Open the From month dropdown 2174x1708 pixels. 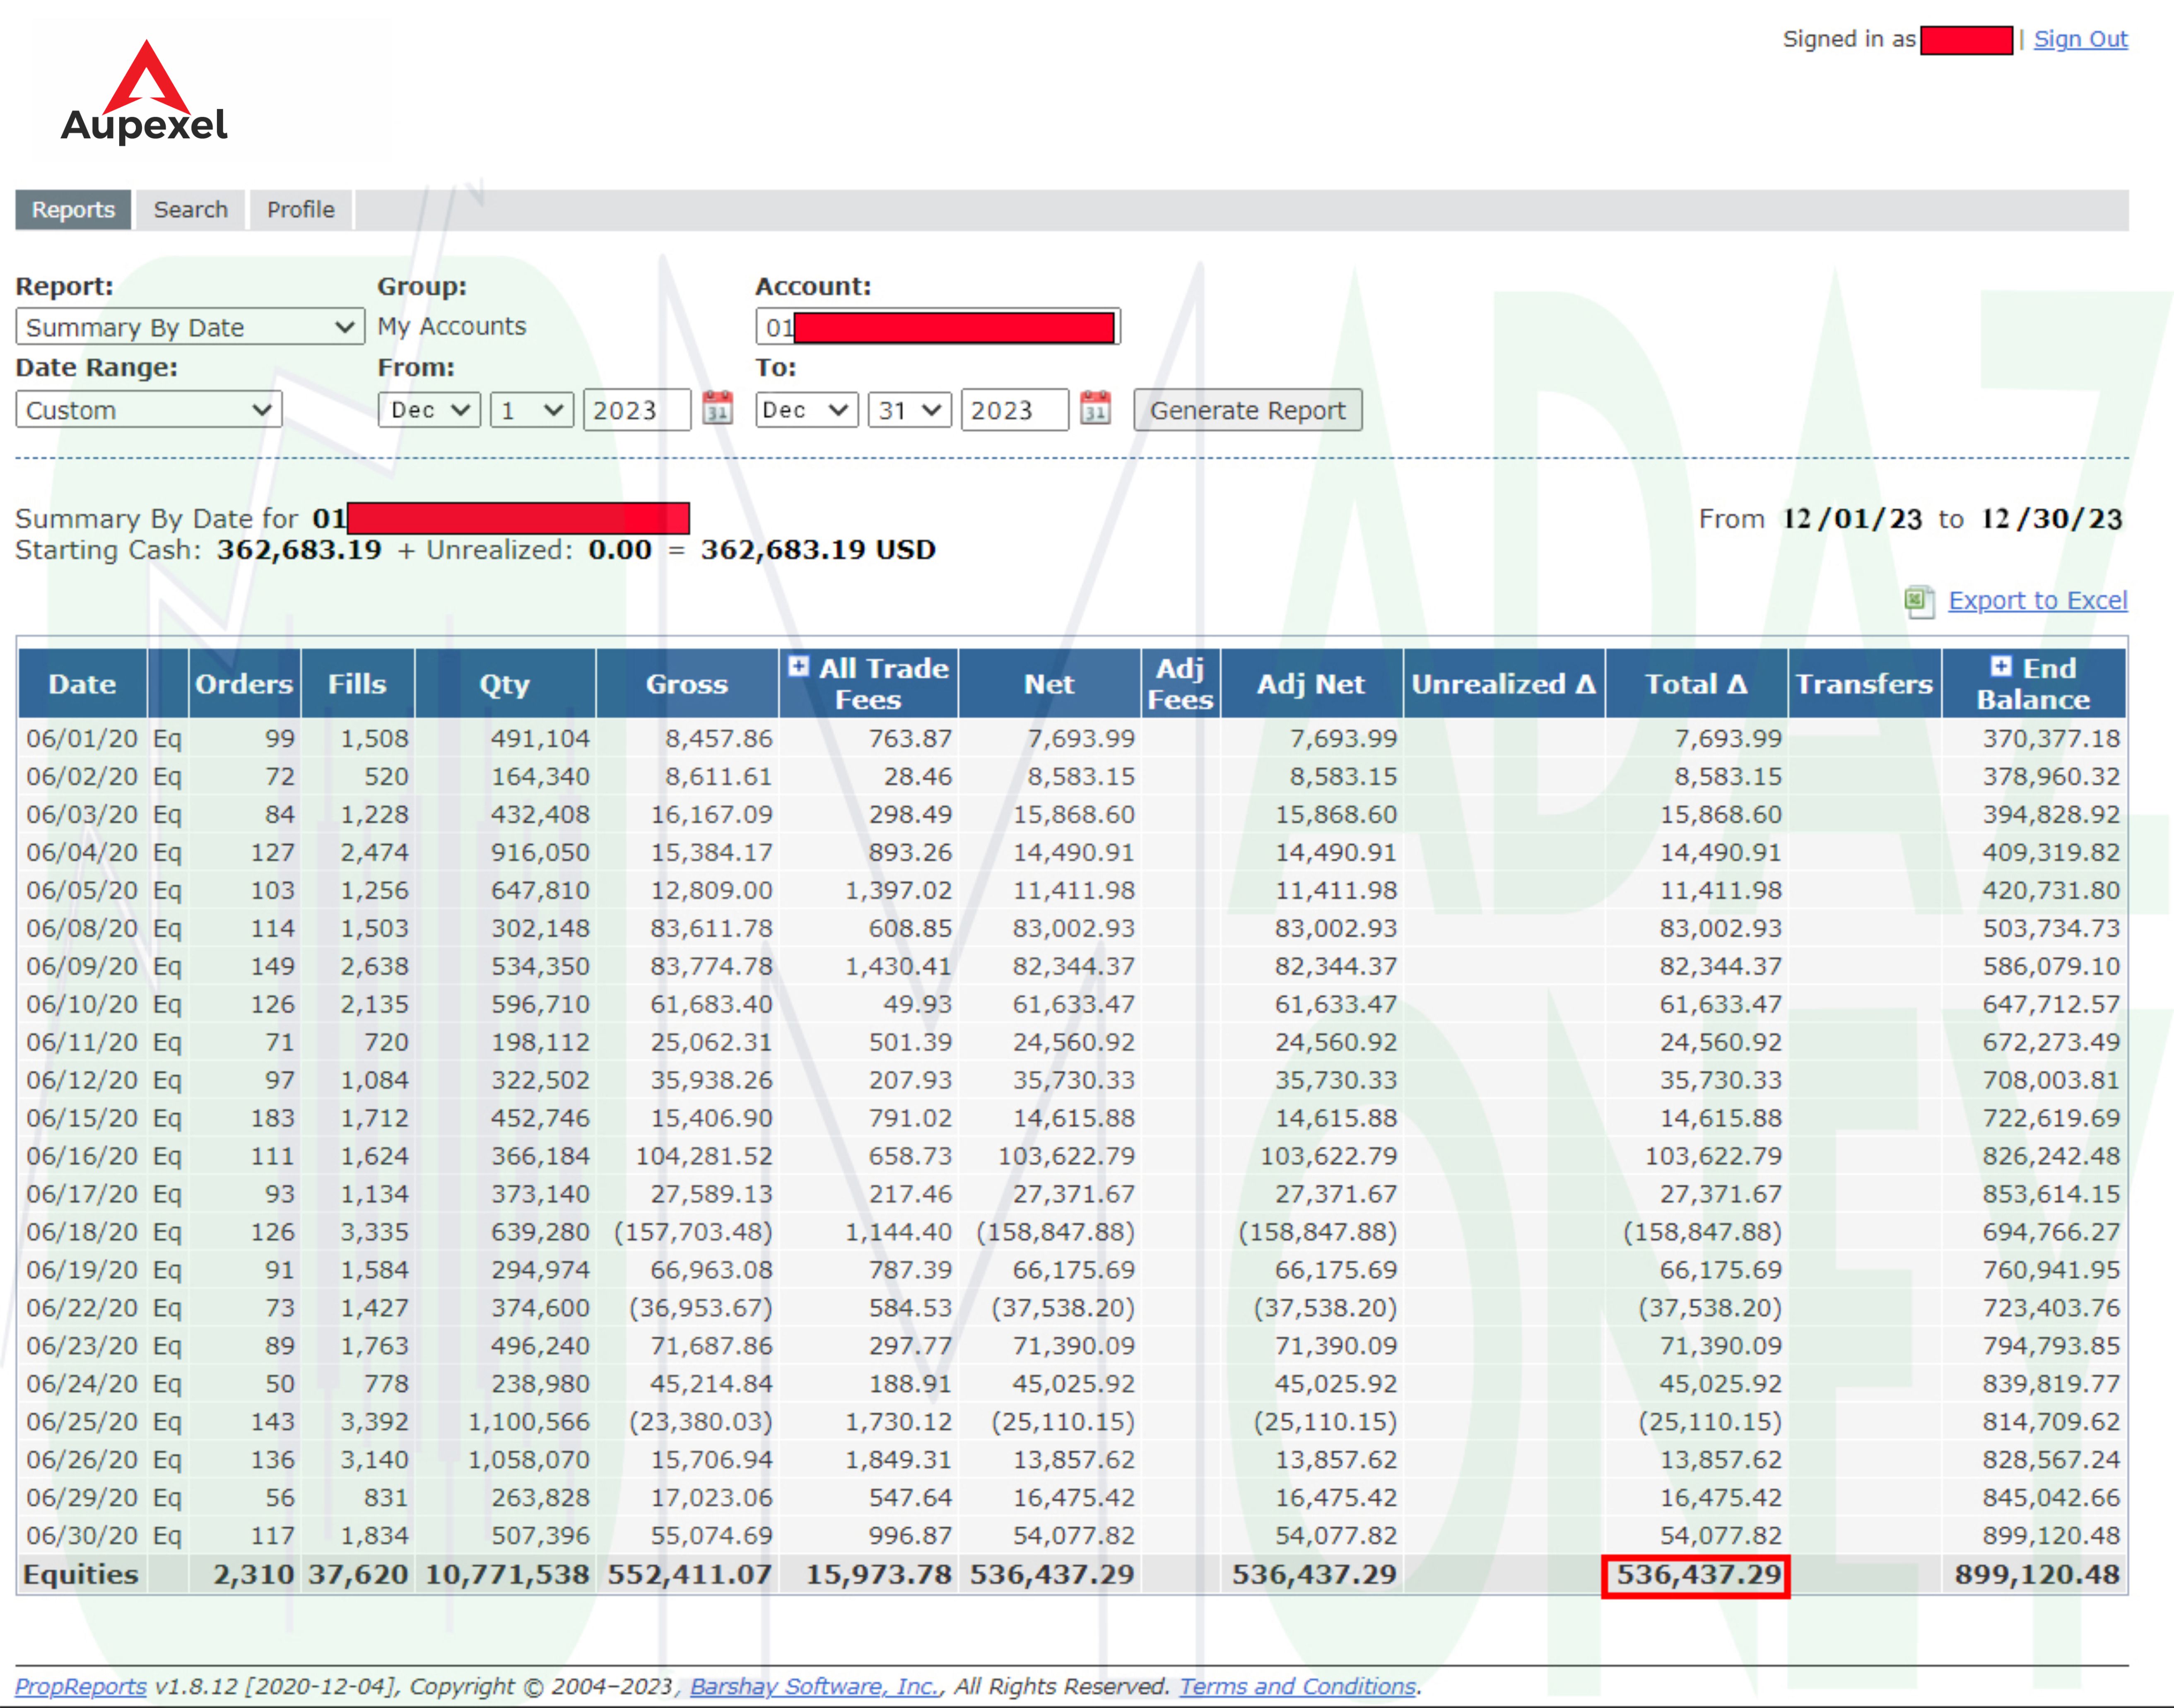pos(430,410)
